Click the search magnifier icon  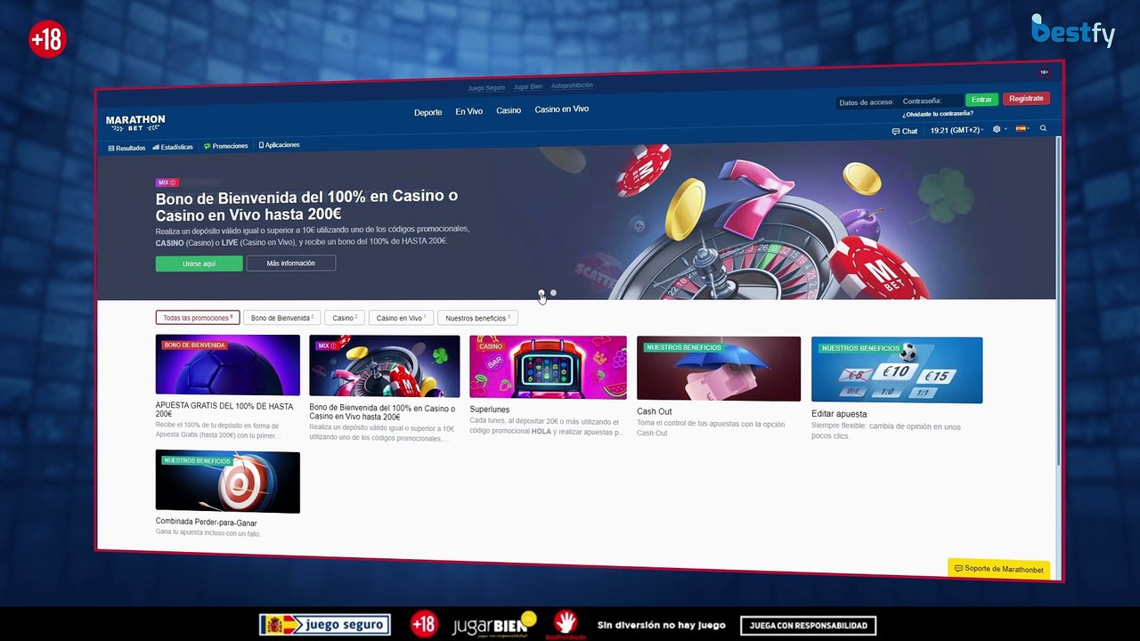tap(1043, 128)
